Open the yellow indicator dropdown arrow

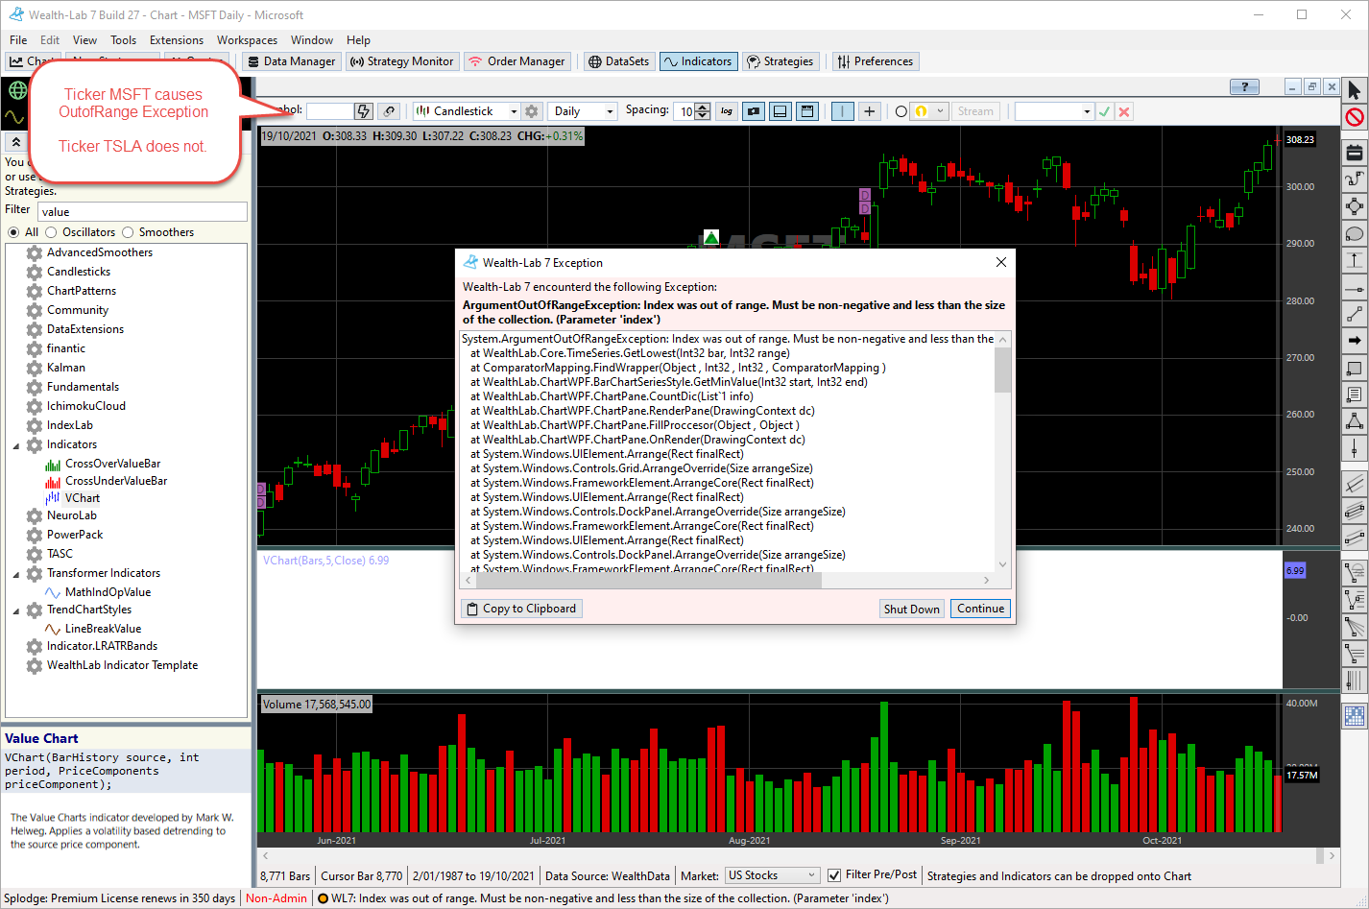[940, 111]
